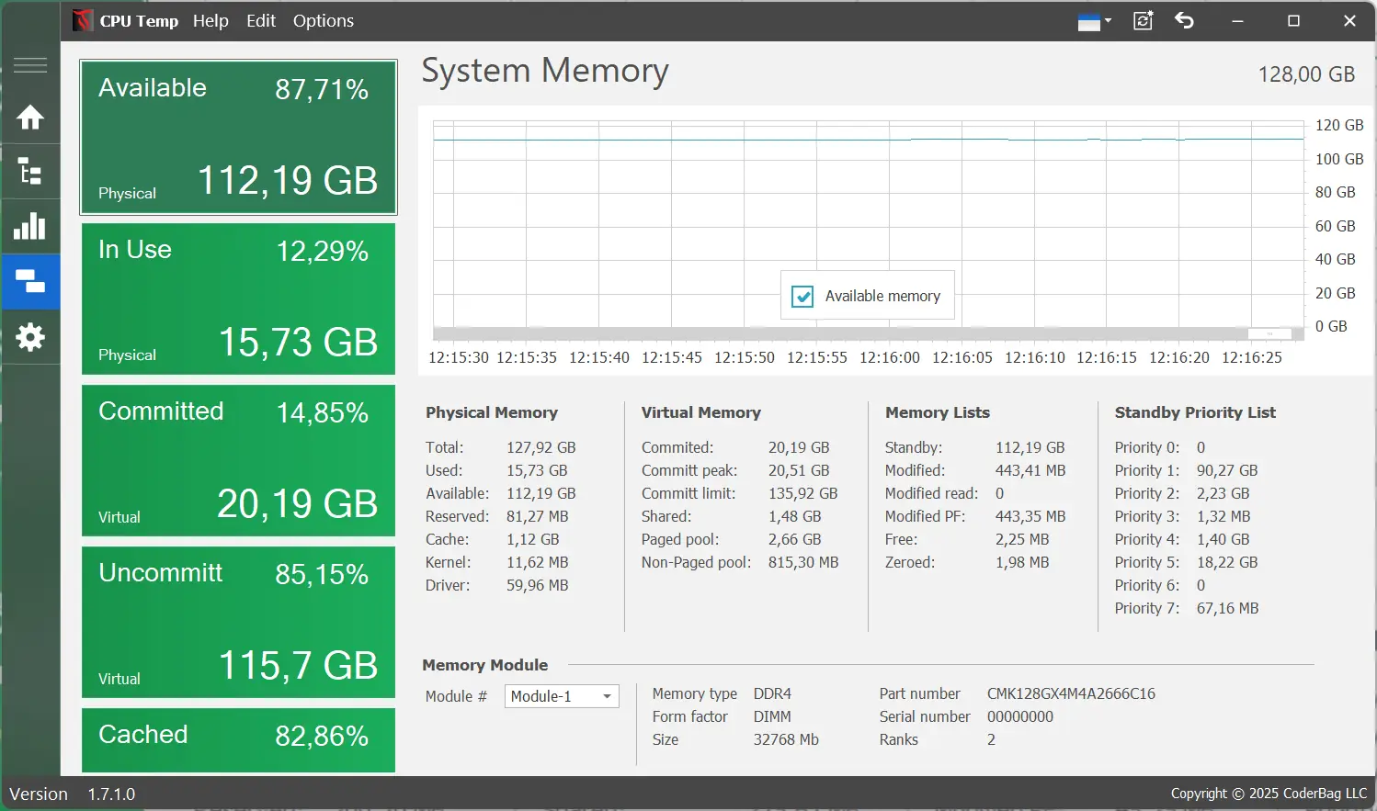Open the Module # dropdown
This screenshot has height=811, width=1377.
click(x=562, y=696)
